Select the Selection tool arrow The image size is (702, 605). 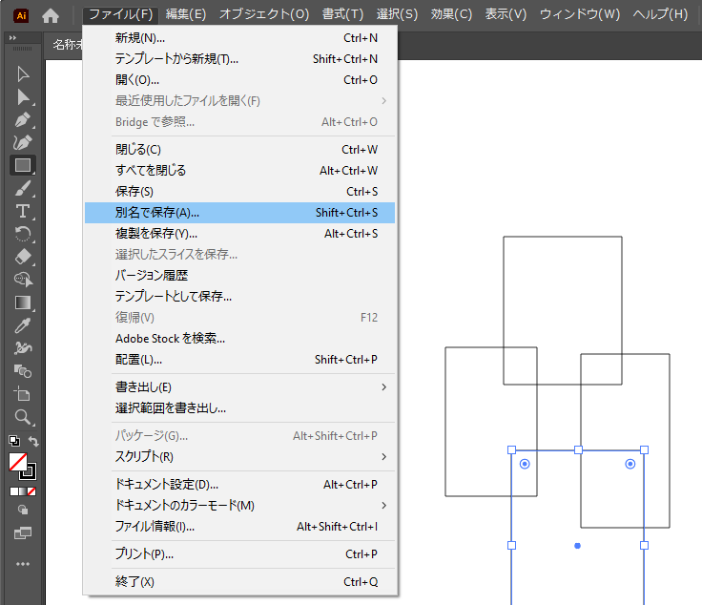coord(23,74)
